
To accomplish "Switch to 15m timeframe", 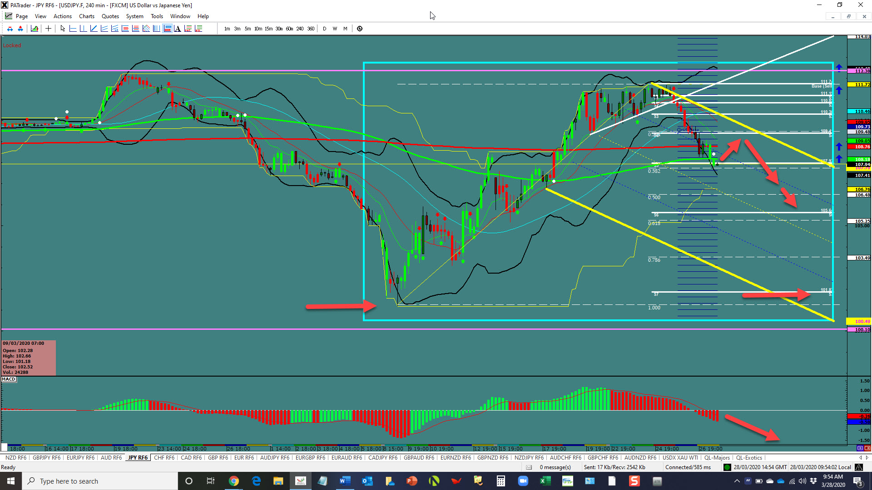I will (268, 29).
